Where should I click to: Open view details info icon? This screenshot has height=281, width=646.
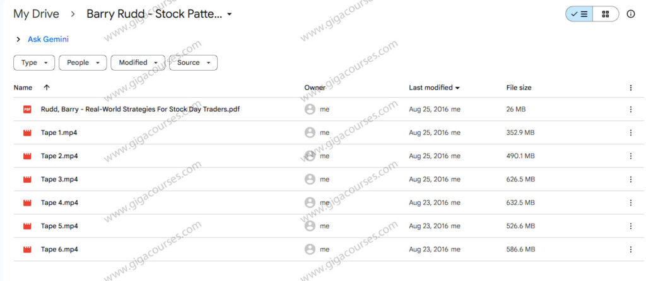coord(631,14)
